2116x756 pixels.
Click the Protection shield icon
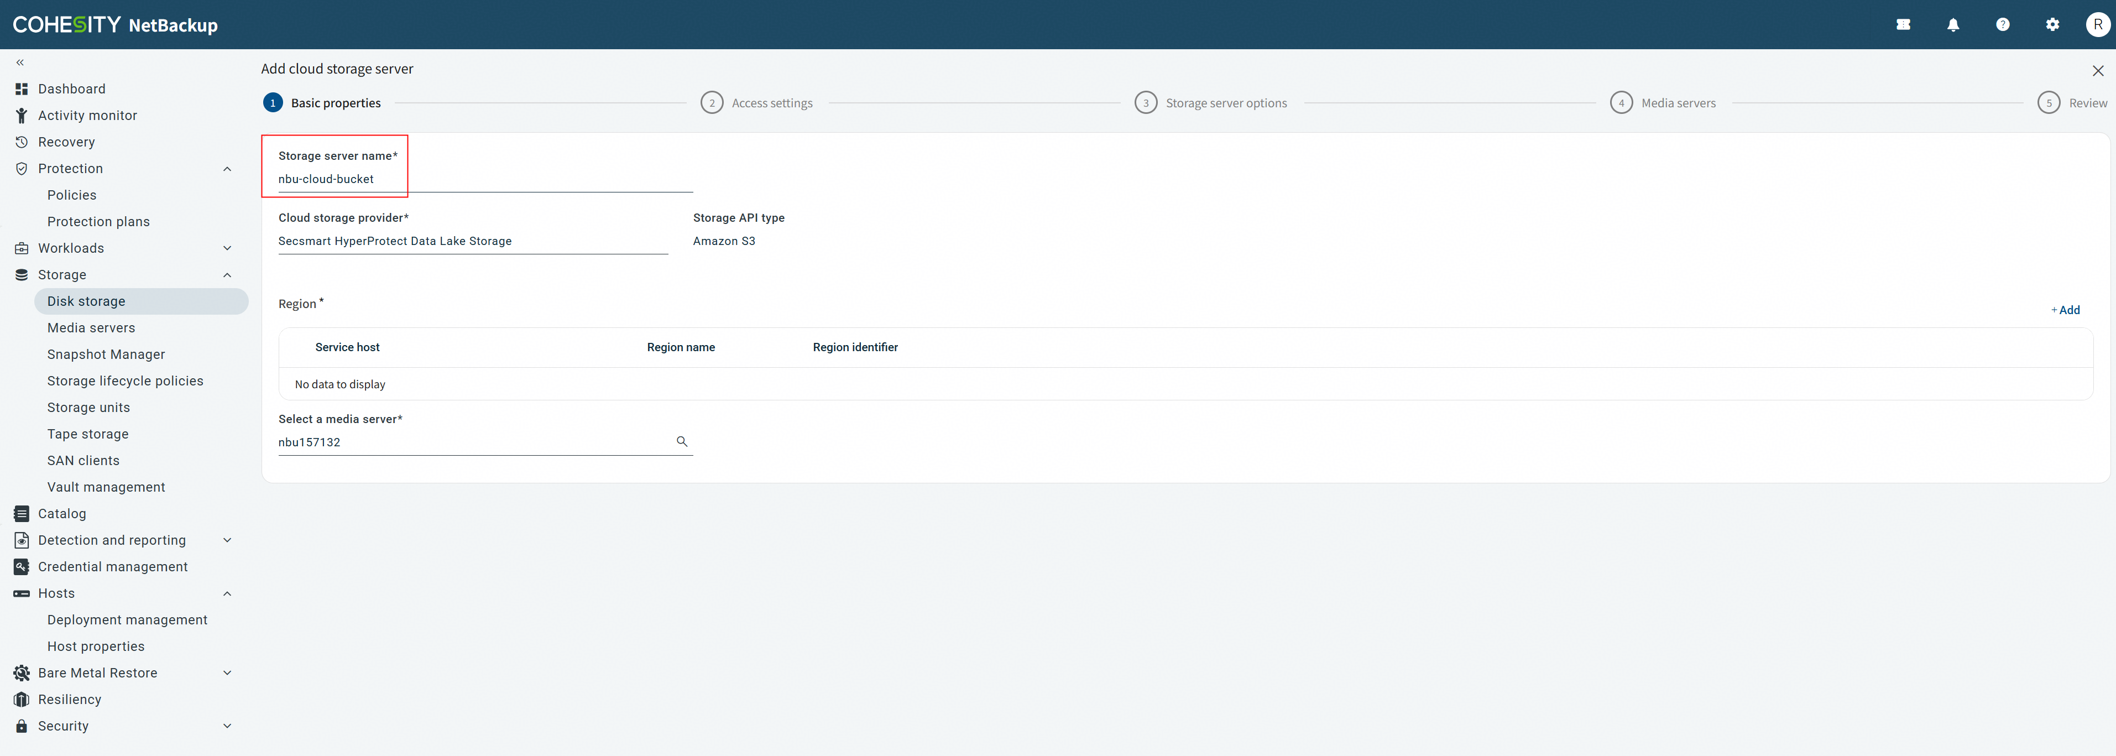(x=22, y=169)
